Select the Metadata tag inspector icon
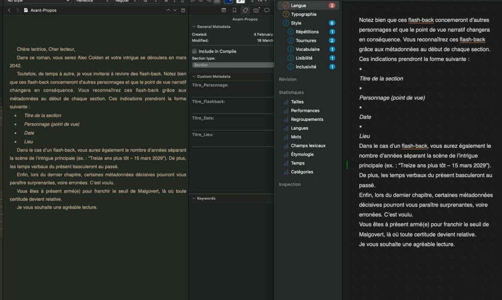This screenshot has height=300, width=502. (x=245, y=10)
